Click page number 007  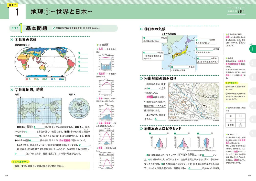pos(249,176)
